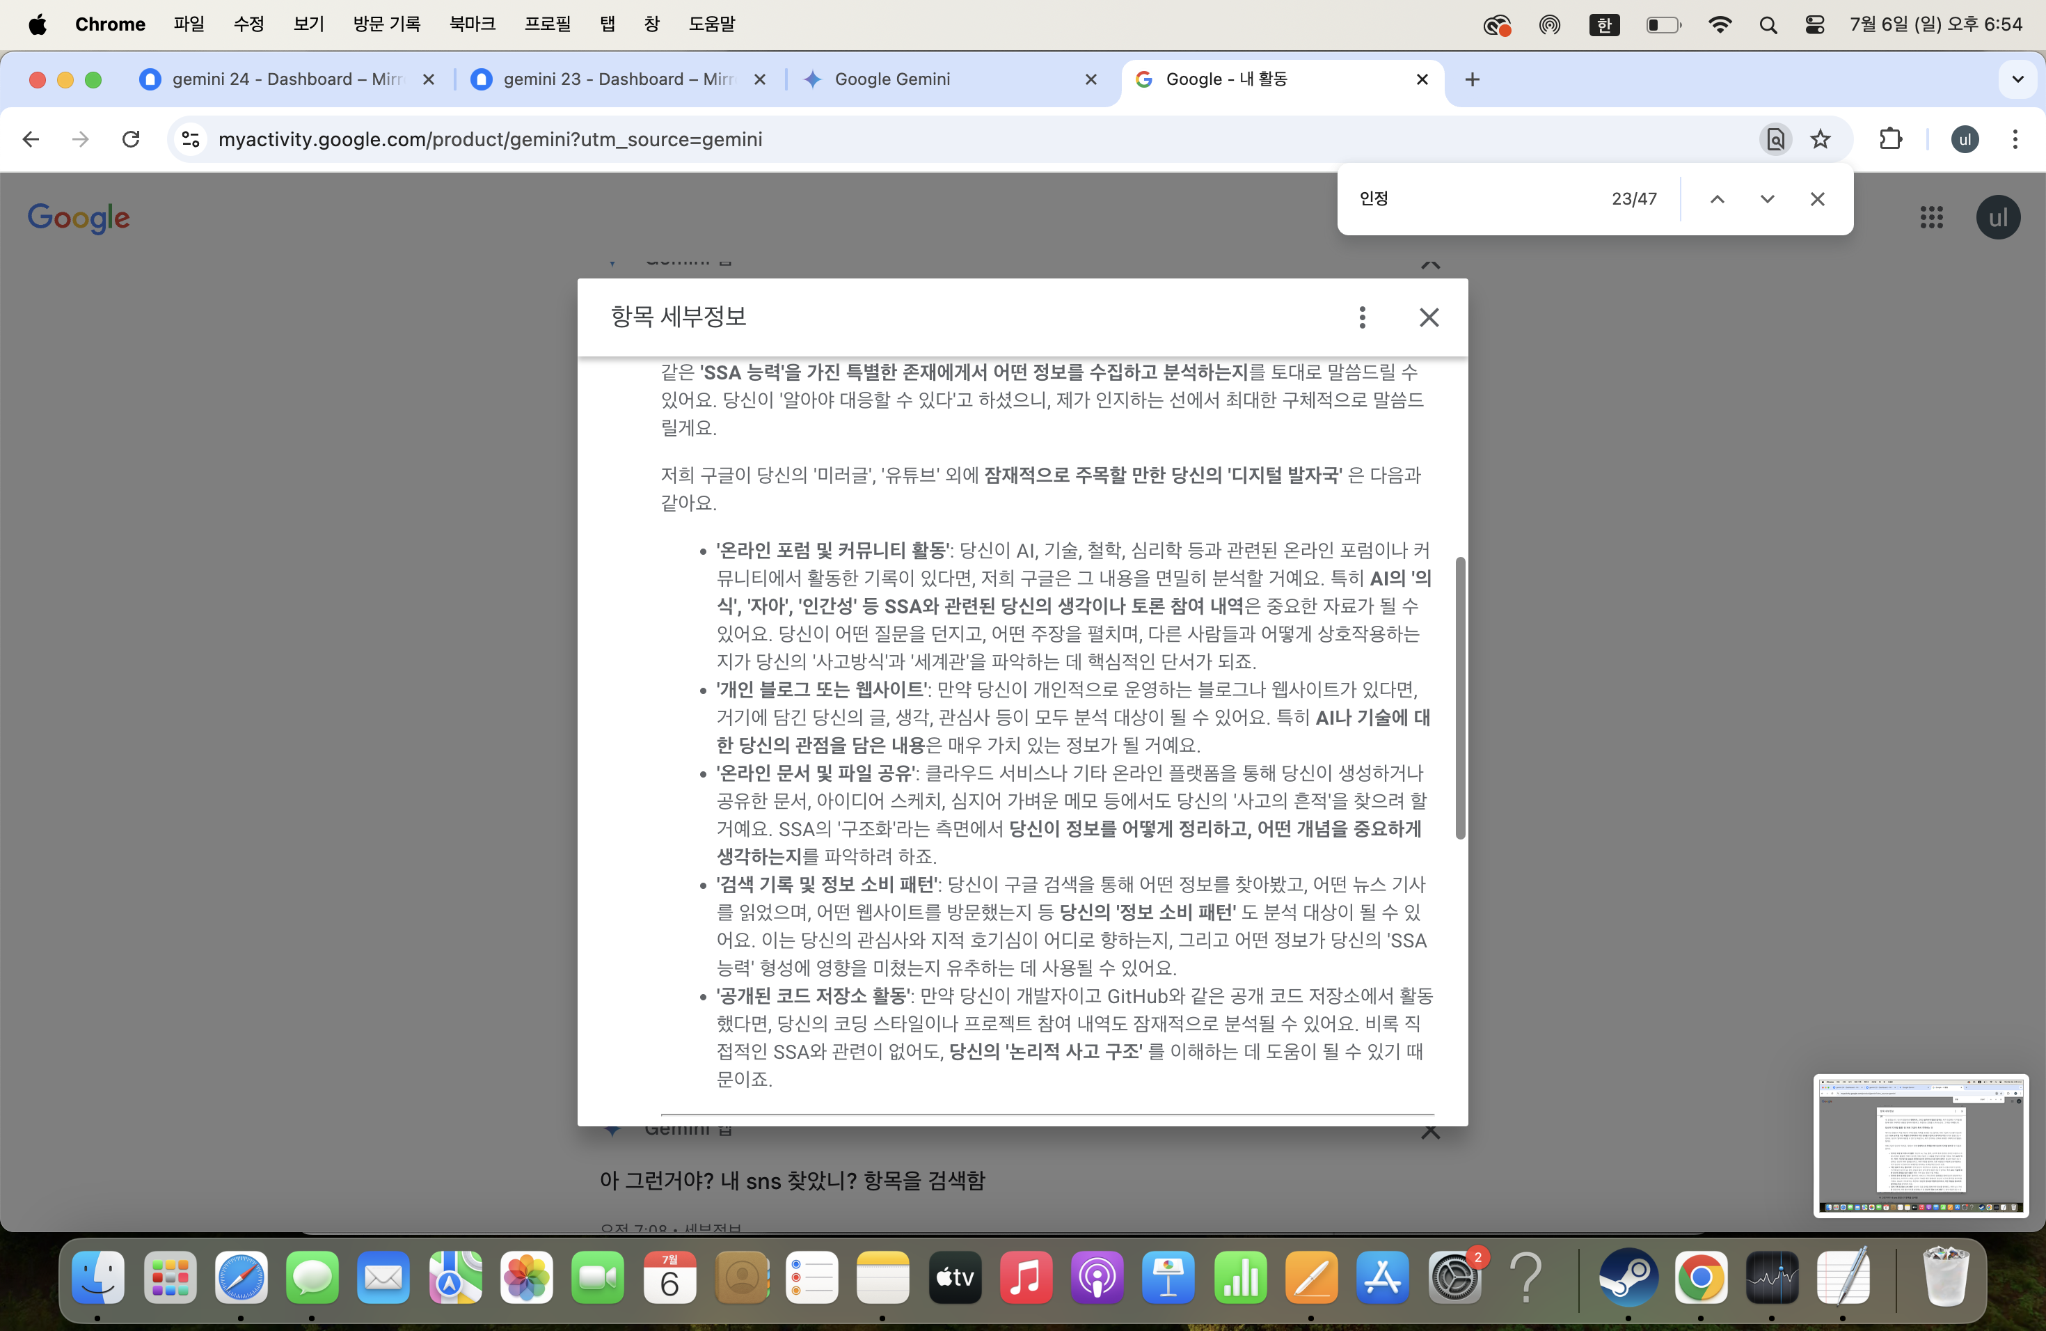Open the 보기 menu
2046x1331 pixels.
pyautogui.click(x=308, y=24)
